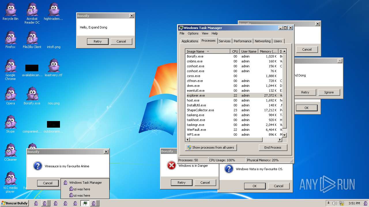The image size is (369, 207).
Task: Show hidden system tray icons
Action: pos(328,203)
